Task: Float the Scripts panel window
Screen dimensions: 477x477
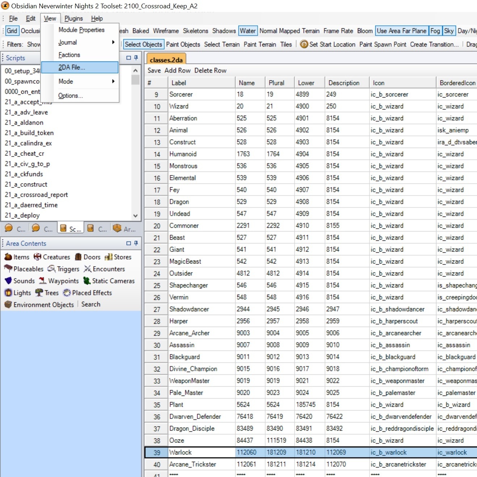Action: coord(128,58)
